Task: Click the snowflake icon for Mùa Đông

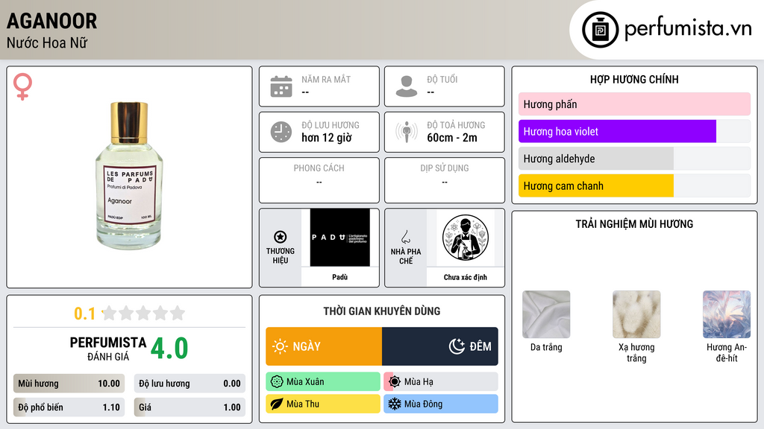Action: click(395, 404)
